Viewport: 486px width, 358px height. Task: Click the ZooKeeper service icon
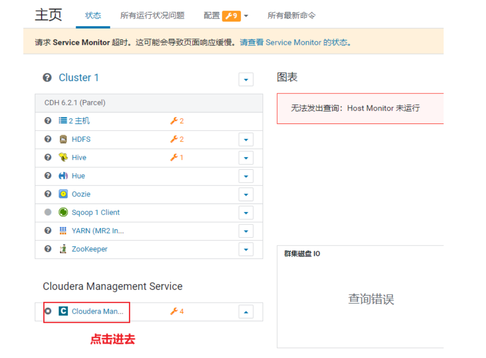point(63,249)
